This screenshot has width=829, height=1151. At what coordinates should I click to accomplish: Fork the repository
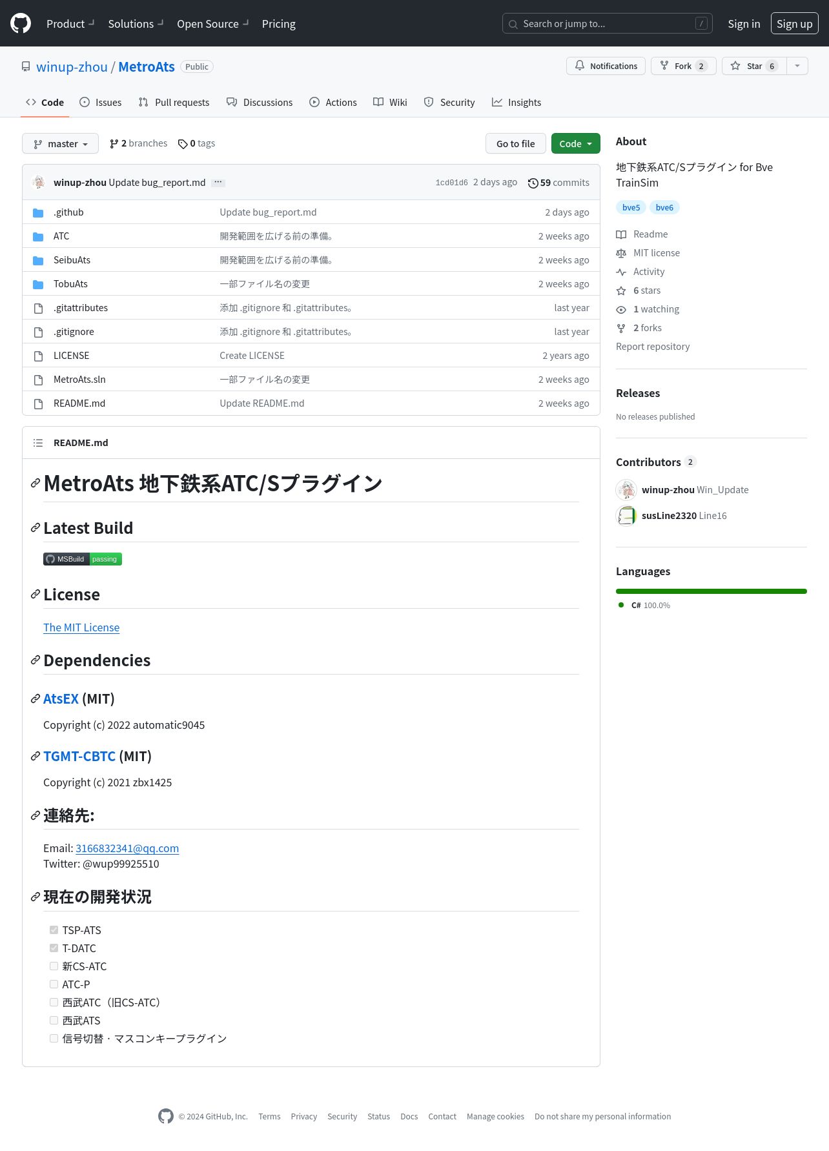(683, 66)
